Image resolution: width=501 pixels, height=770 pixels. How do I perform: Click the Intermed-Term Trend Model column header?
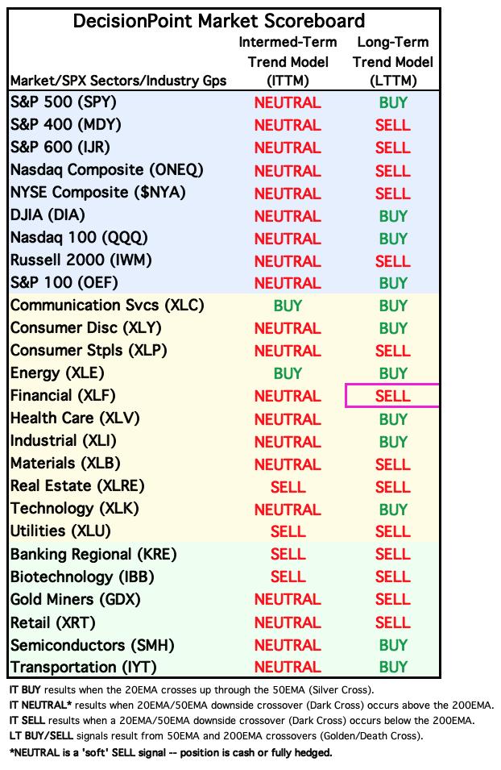click(x=288, y=61)
